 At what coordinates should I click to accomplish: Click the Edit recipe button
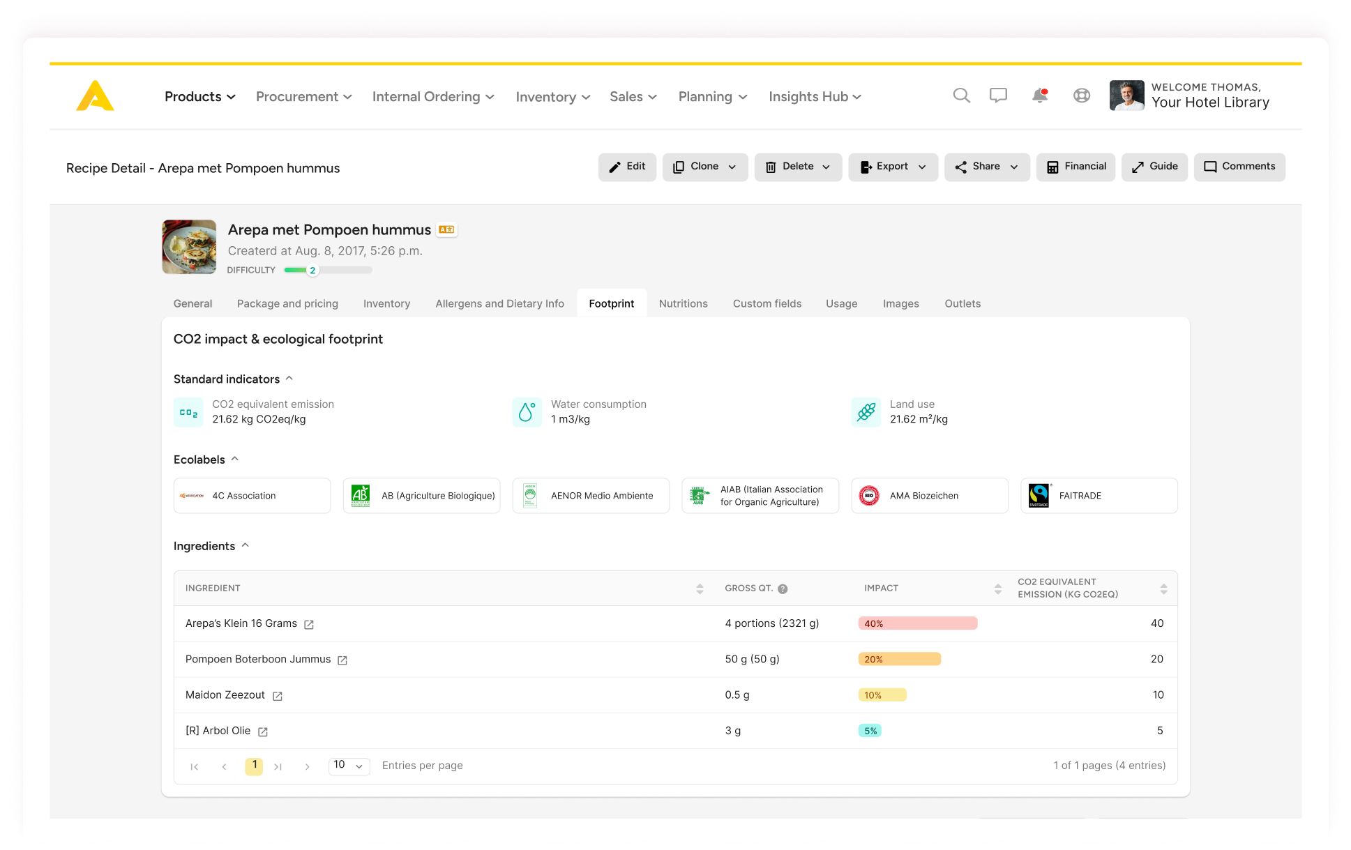626,165
